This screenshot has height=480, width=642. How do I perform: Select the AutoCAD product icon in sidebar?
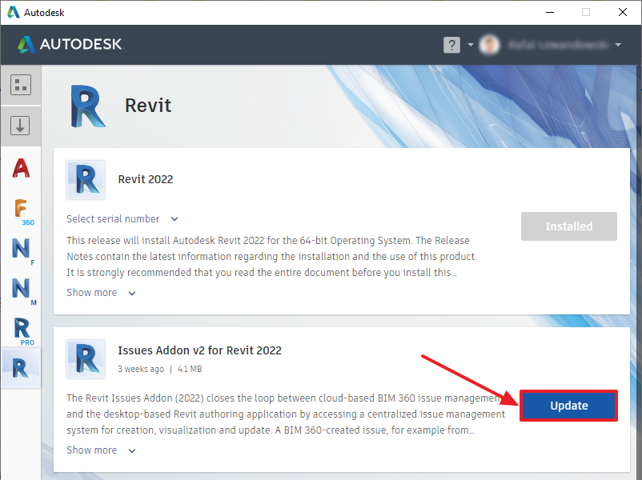coord(21,169)
